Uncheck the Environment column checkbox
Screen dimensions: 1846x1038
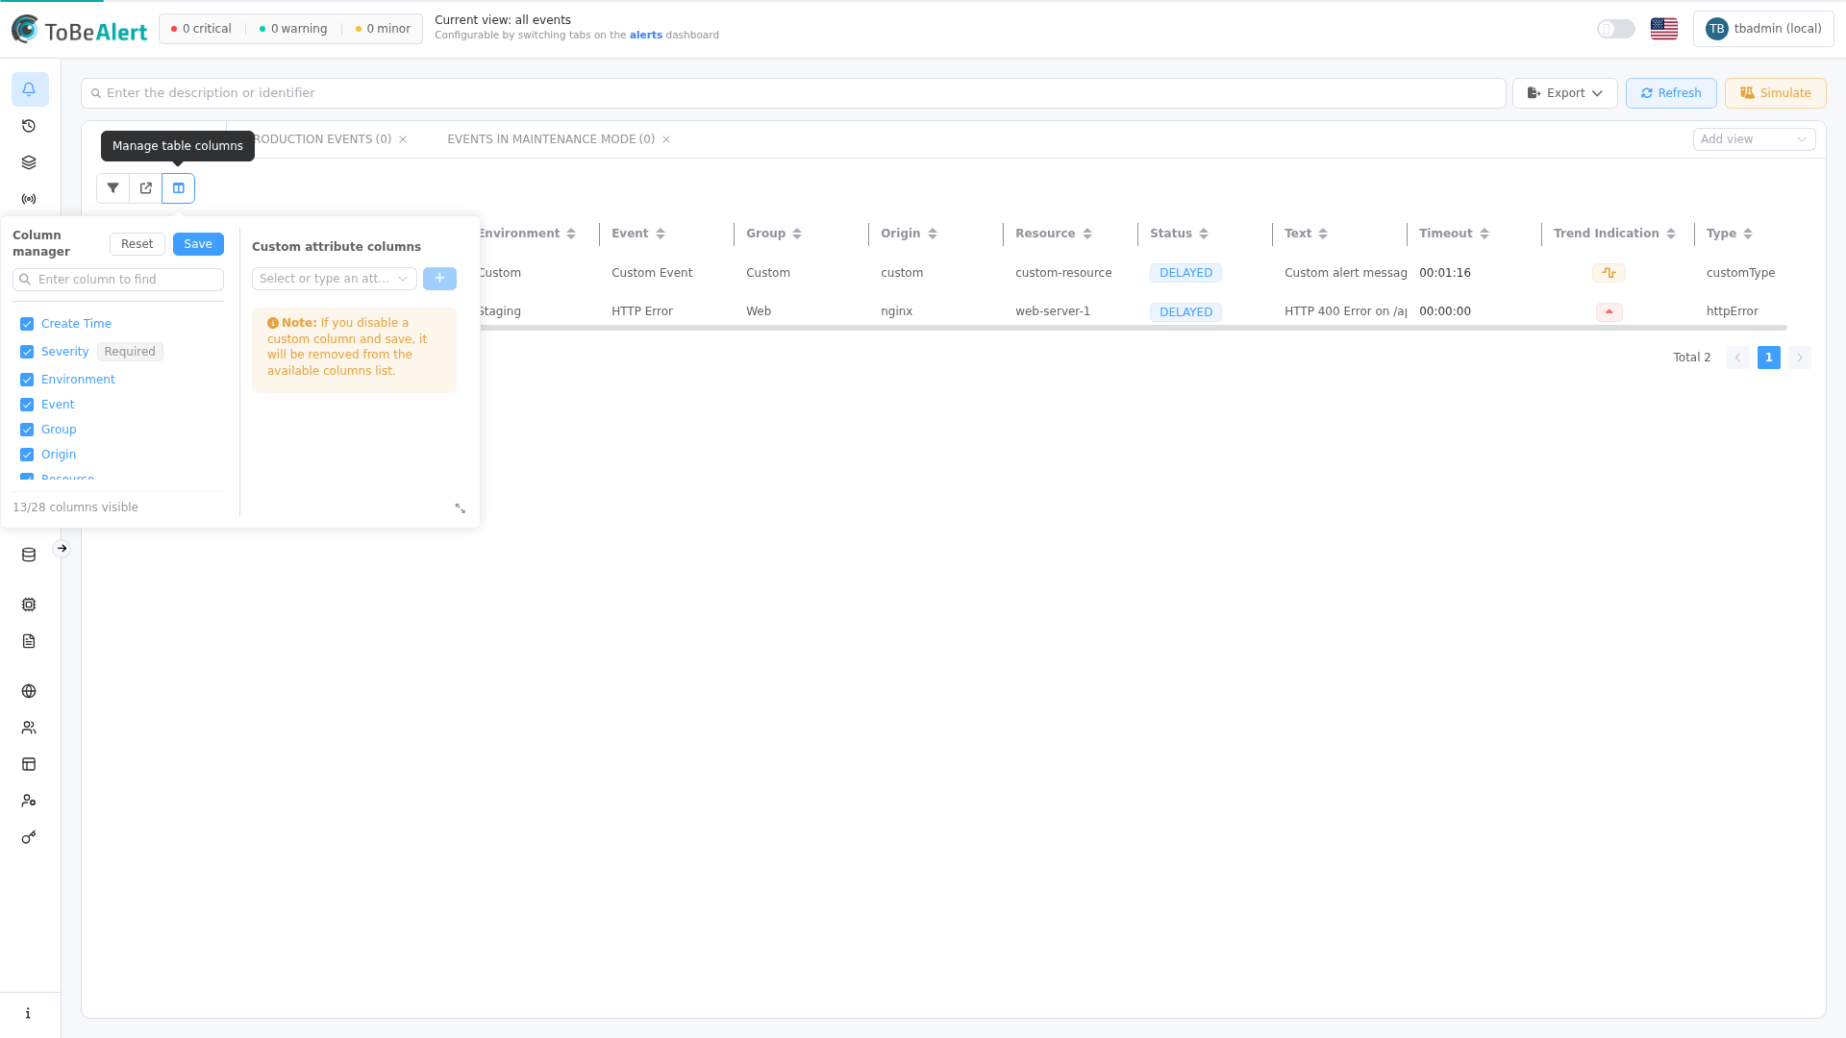pyautogui.click(x=27, y=380)
